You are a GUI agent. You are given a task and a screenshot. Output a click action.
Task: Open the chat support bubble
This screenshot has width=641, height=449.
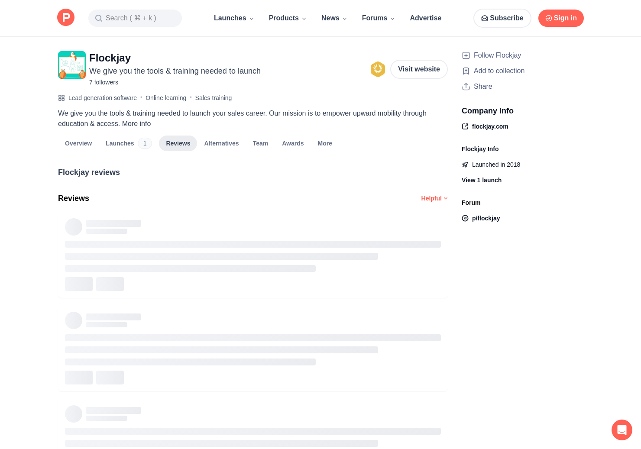tap(622, 430)
